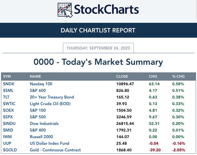Open the S&P 600 chart link
The image size is (197, 155).
click(x=38, y=91)
